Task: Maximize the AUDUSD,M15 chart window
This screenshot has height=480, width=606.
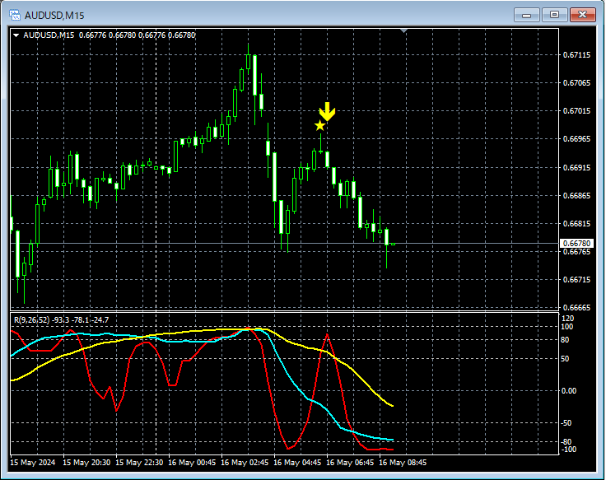Action: (x=554, y=15)
